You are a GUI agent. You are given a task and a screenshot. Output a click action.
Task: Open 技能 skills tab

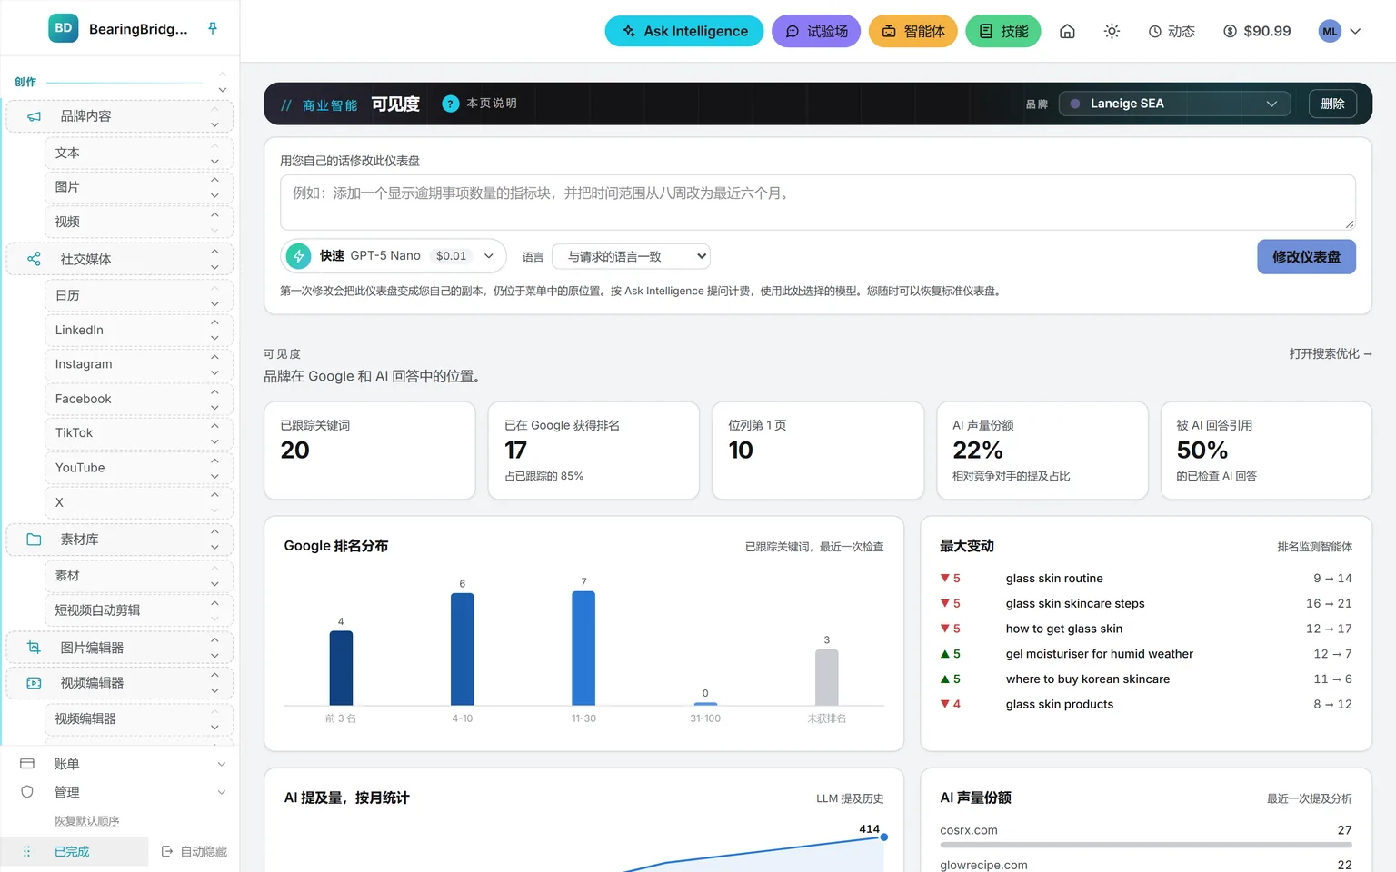pos(1003,31)
